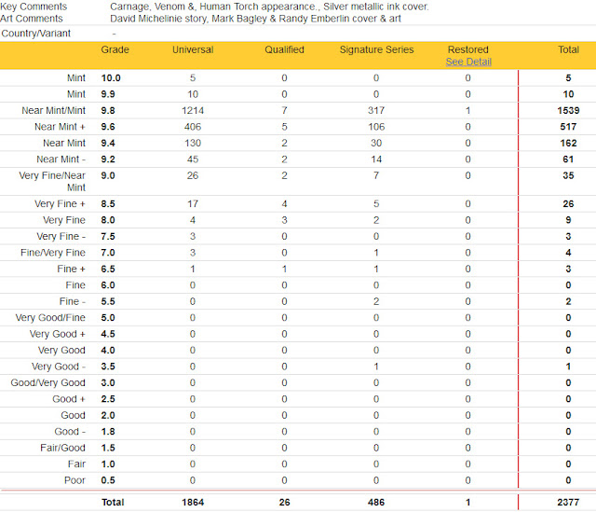Viewport: 596px width, 512px height.
Task: Select the Near Mint + label
Action: coord(60,127)
